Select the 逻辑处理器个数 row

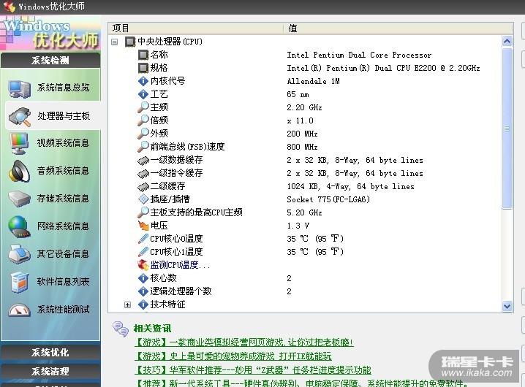(x=306, y=291)
